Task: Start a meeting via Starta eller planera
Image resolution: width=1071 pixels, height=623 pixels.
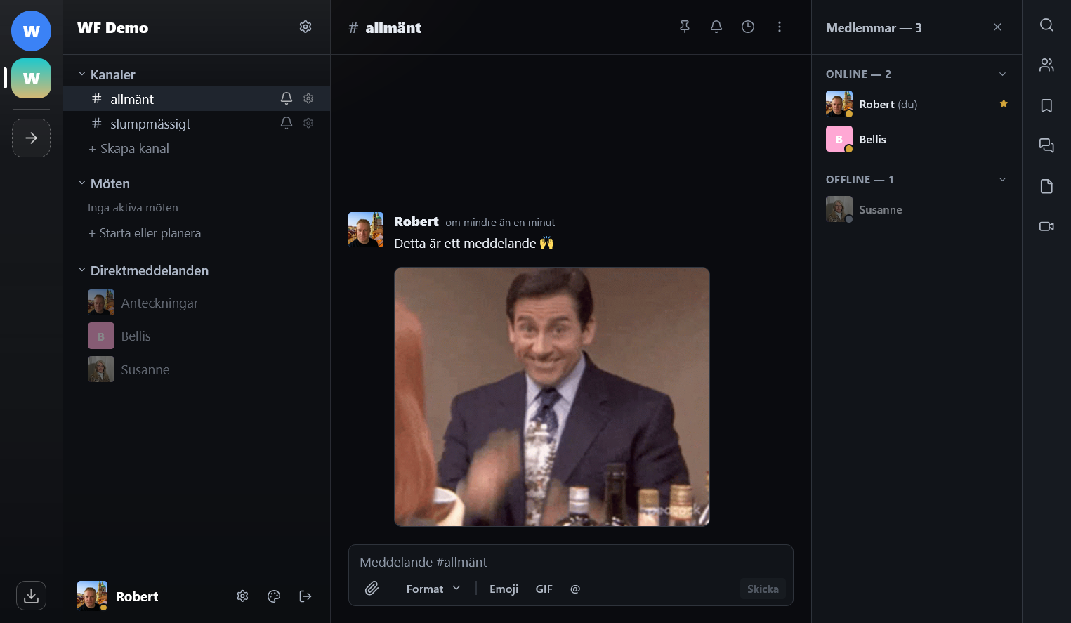Action: (145, 232)
